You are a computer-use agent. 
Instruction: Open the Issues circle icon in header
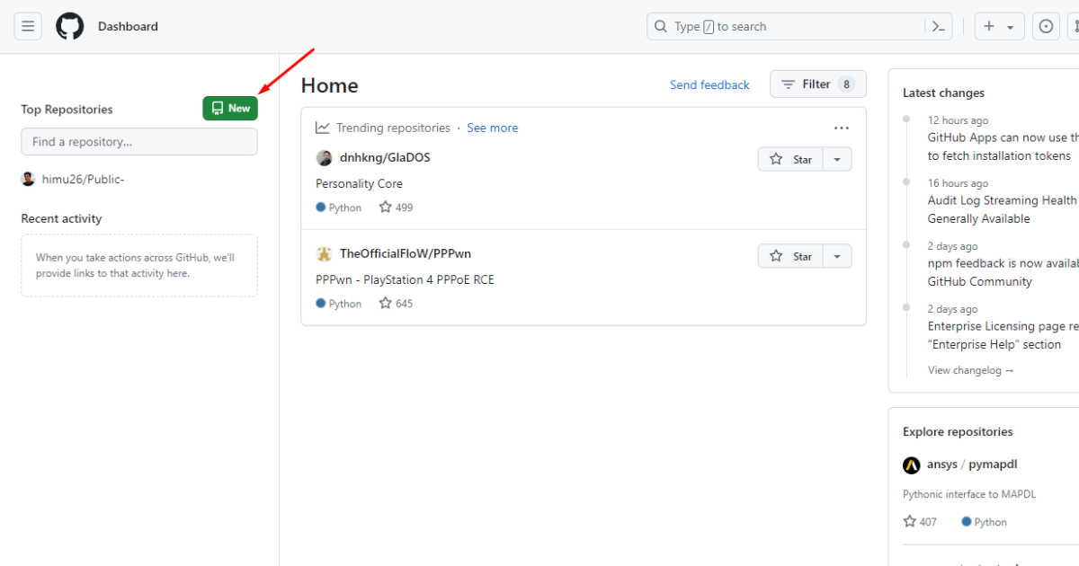tap(1046, 26)
